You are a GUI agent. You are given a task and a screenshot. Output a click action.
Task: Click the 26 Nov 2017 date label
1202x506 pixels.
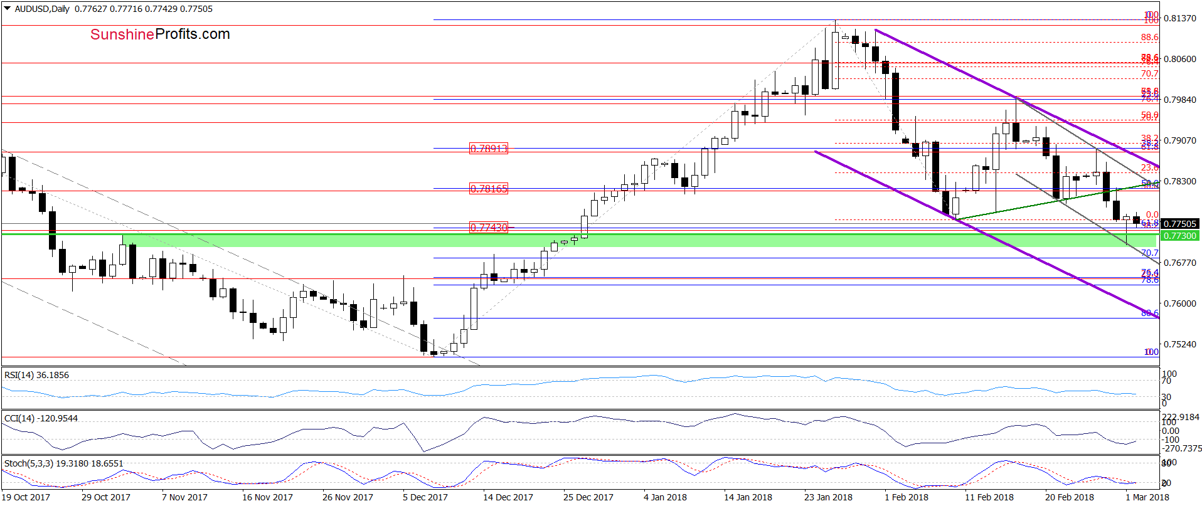(348, 497)
